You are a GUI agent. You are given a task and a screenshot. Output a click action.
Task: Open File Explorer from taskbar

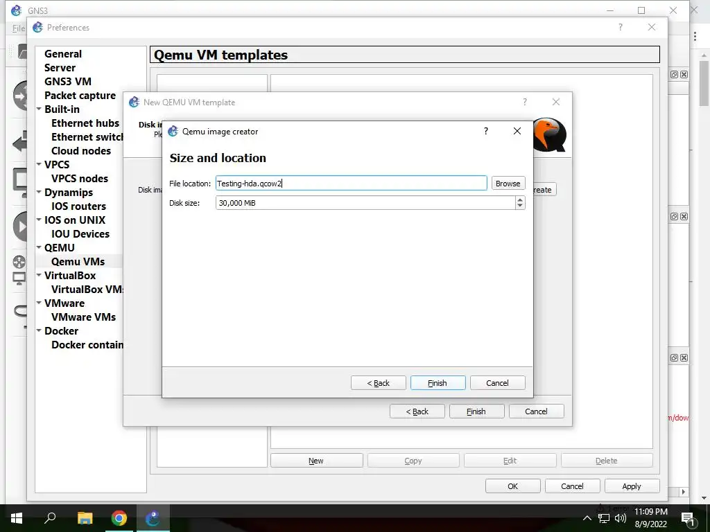[85, 518]
